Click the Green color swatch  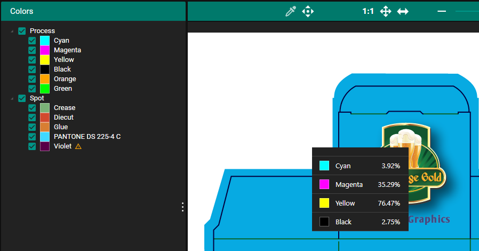45,89
